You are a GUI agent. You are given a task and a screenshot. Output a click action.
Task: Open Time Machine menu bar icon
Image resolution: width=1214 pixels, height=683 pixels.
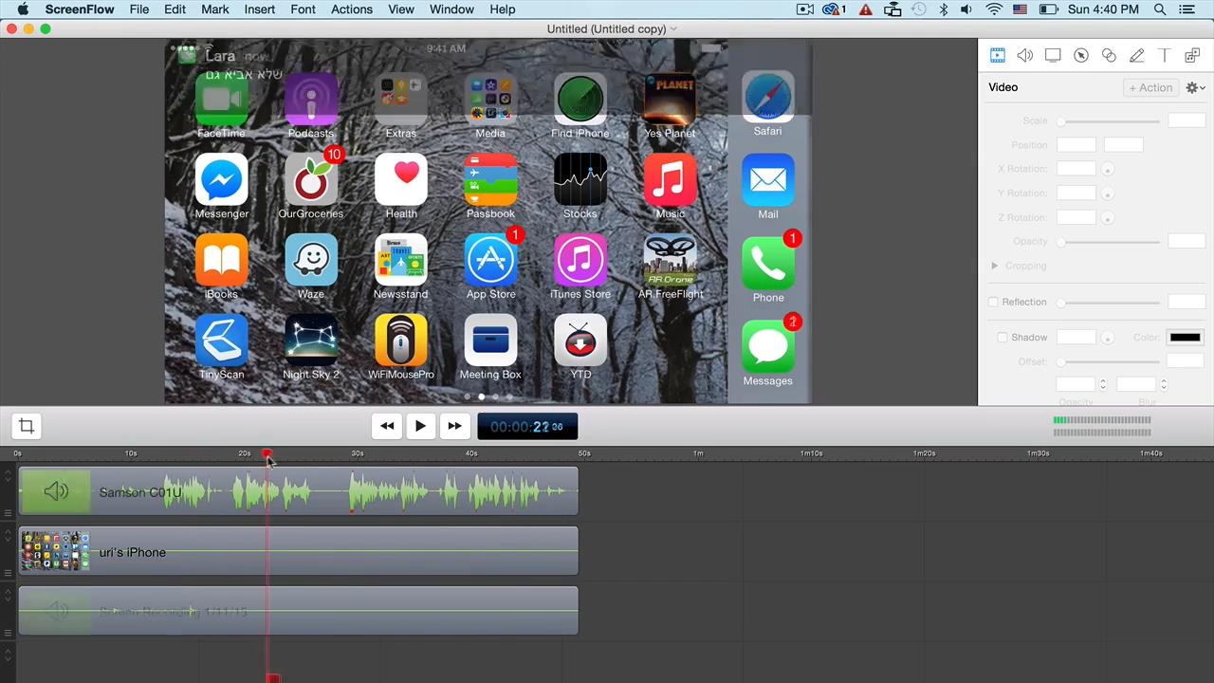pos(918,9)
